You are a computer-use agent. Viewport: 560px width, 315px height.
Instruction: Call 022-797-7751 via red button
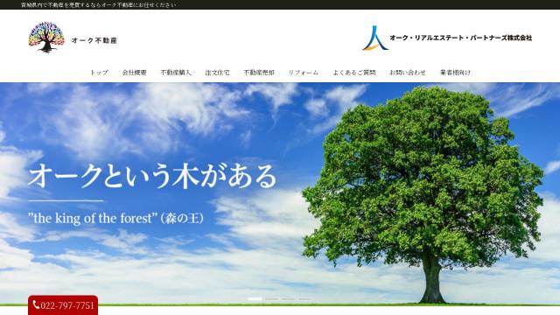[x=63, y=305]
